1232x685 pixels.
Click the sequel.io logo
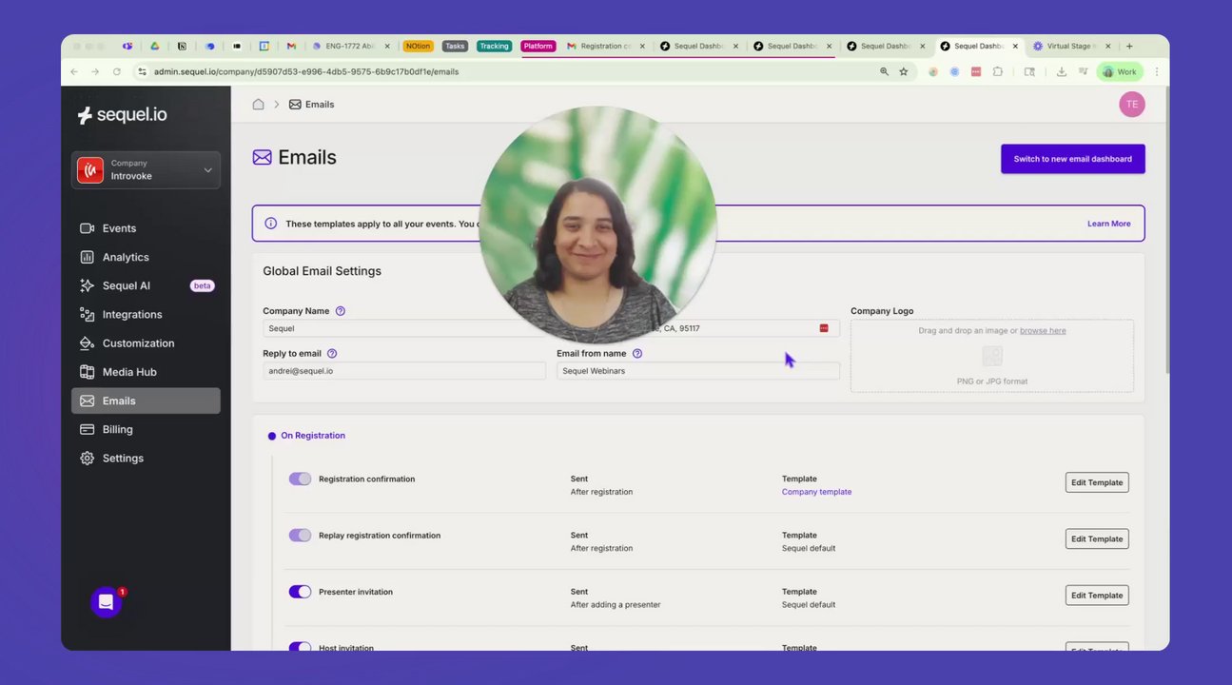(x=122, y=115)
